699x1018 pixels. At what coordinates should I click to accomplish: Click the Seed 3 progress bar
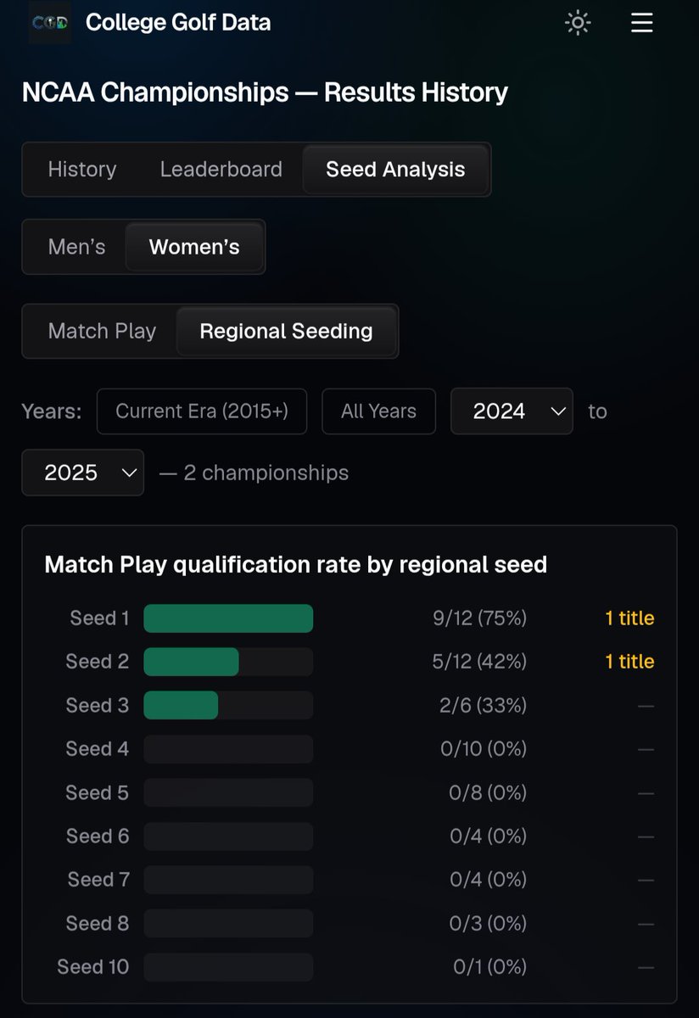[228, 706]
